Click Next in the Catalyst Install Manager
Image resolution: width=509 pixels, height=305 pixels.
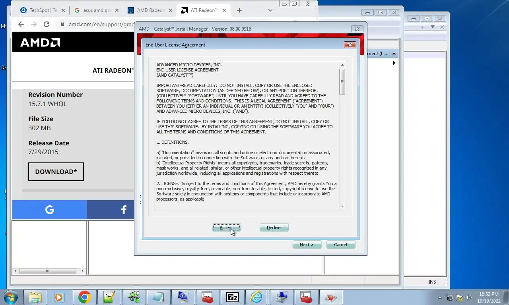click(x=307, y=245)
